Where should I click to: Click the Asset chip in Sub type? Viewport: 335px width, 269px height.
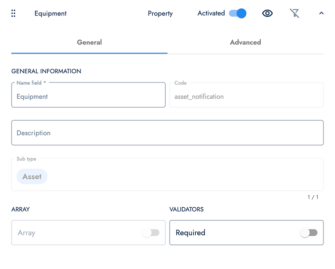tap(32, 176)
